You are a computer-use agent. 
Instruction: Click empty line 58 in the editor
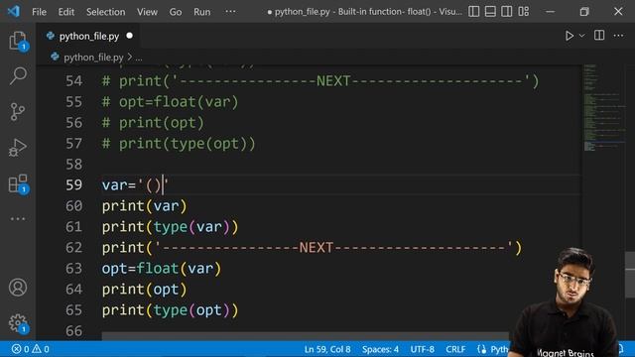pos(340,164)
